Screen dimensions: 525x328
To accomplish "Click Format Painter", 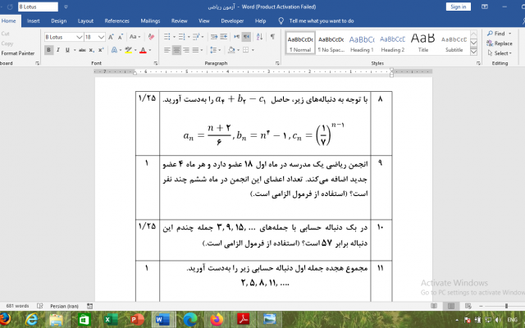I will [x=18, y=52].
